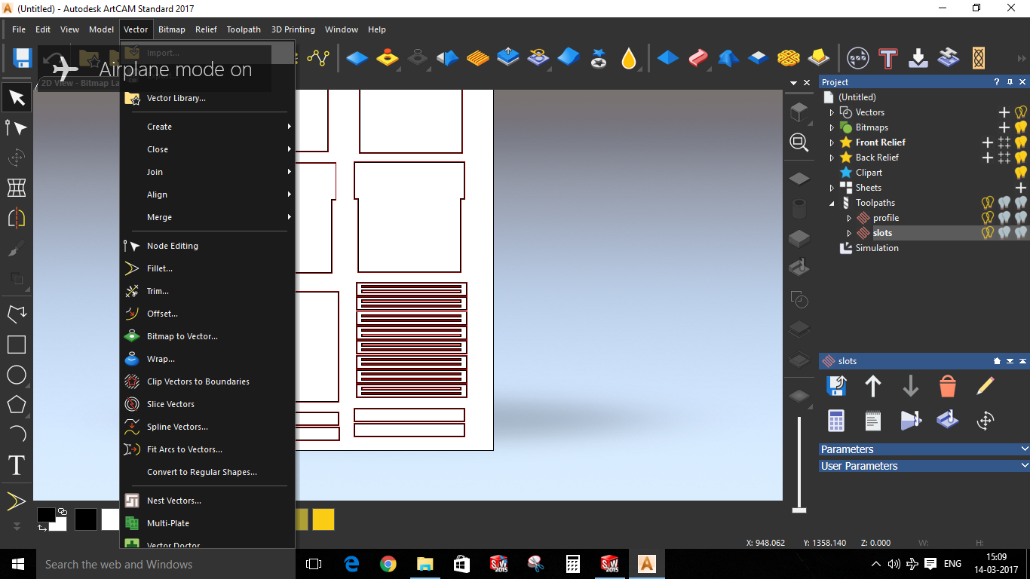
Task: Select Bitmap to Vector... menu entry
Action: click(x=207, y=336)
